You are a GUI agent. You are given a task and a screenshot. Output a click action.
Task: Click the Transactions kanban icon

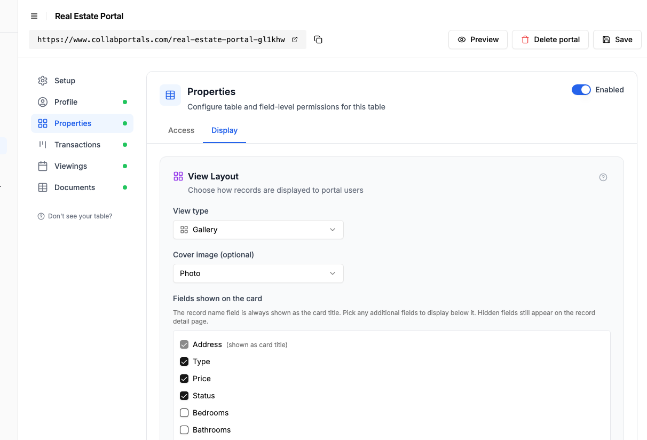pyautogui.click(x=43, y=145)
